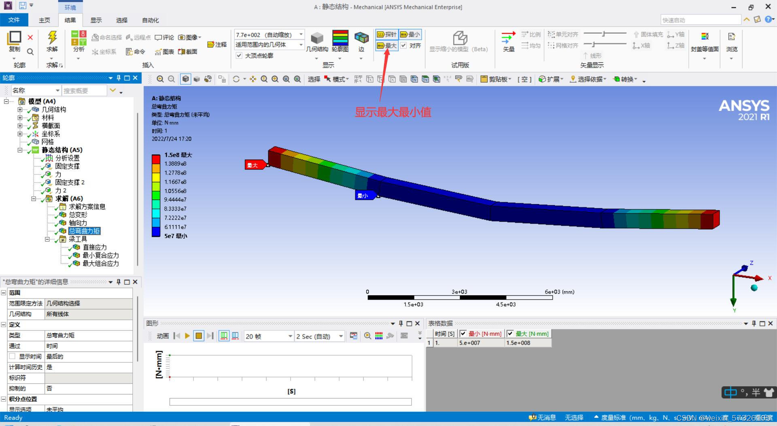Switch to the 显示 ribbon tab
Viewport: 777px width, 426px height.
coord(96,20)
